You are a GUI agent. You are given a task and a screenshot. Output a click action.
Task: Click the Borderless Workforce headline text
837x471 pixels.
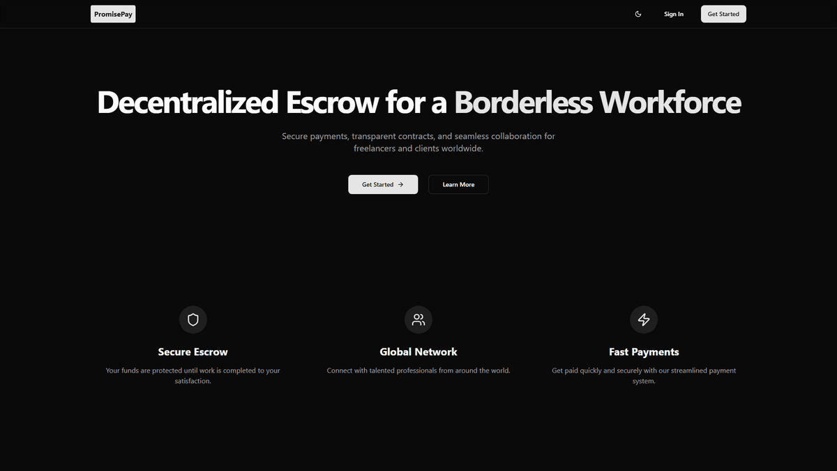tap(597, 103)
